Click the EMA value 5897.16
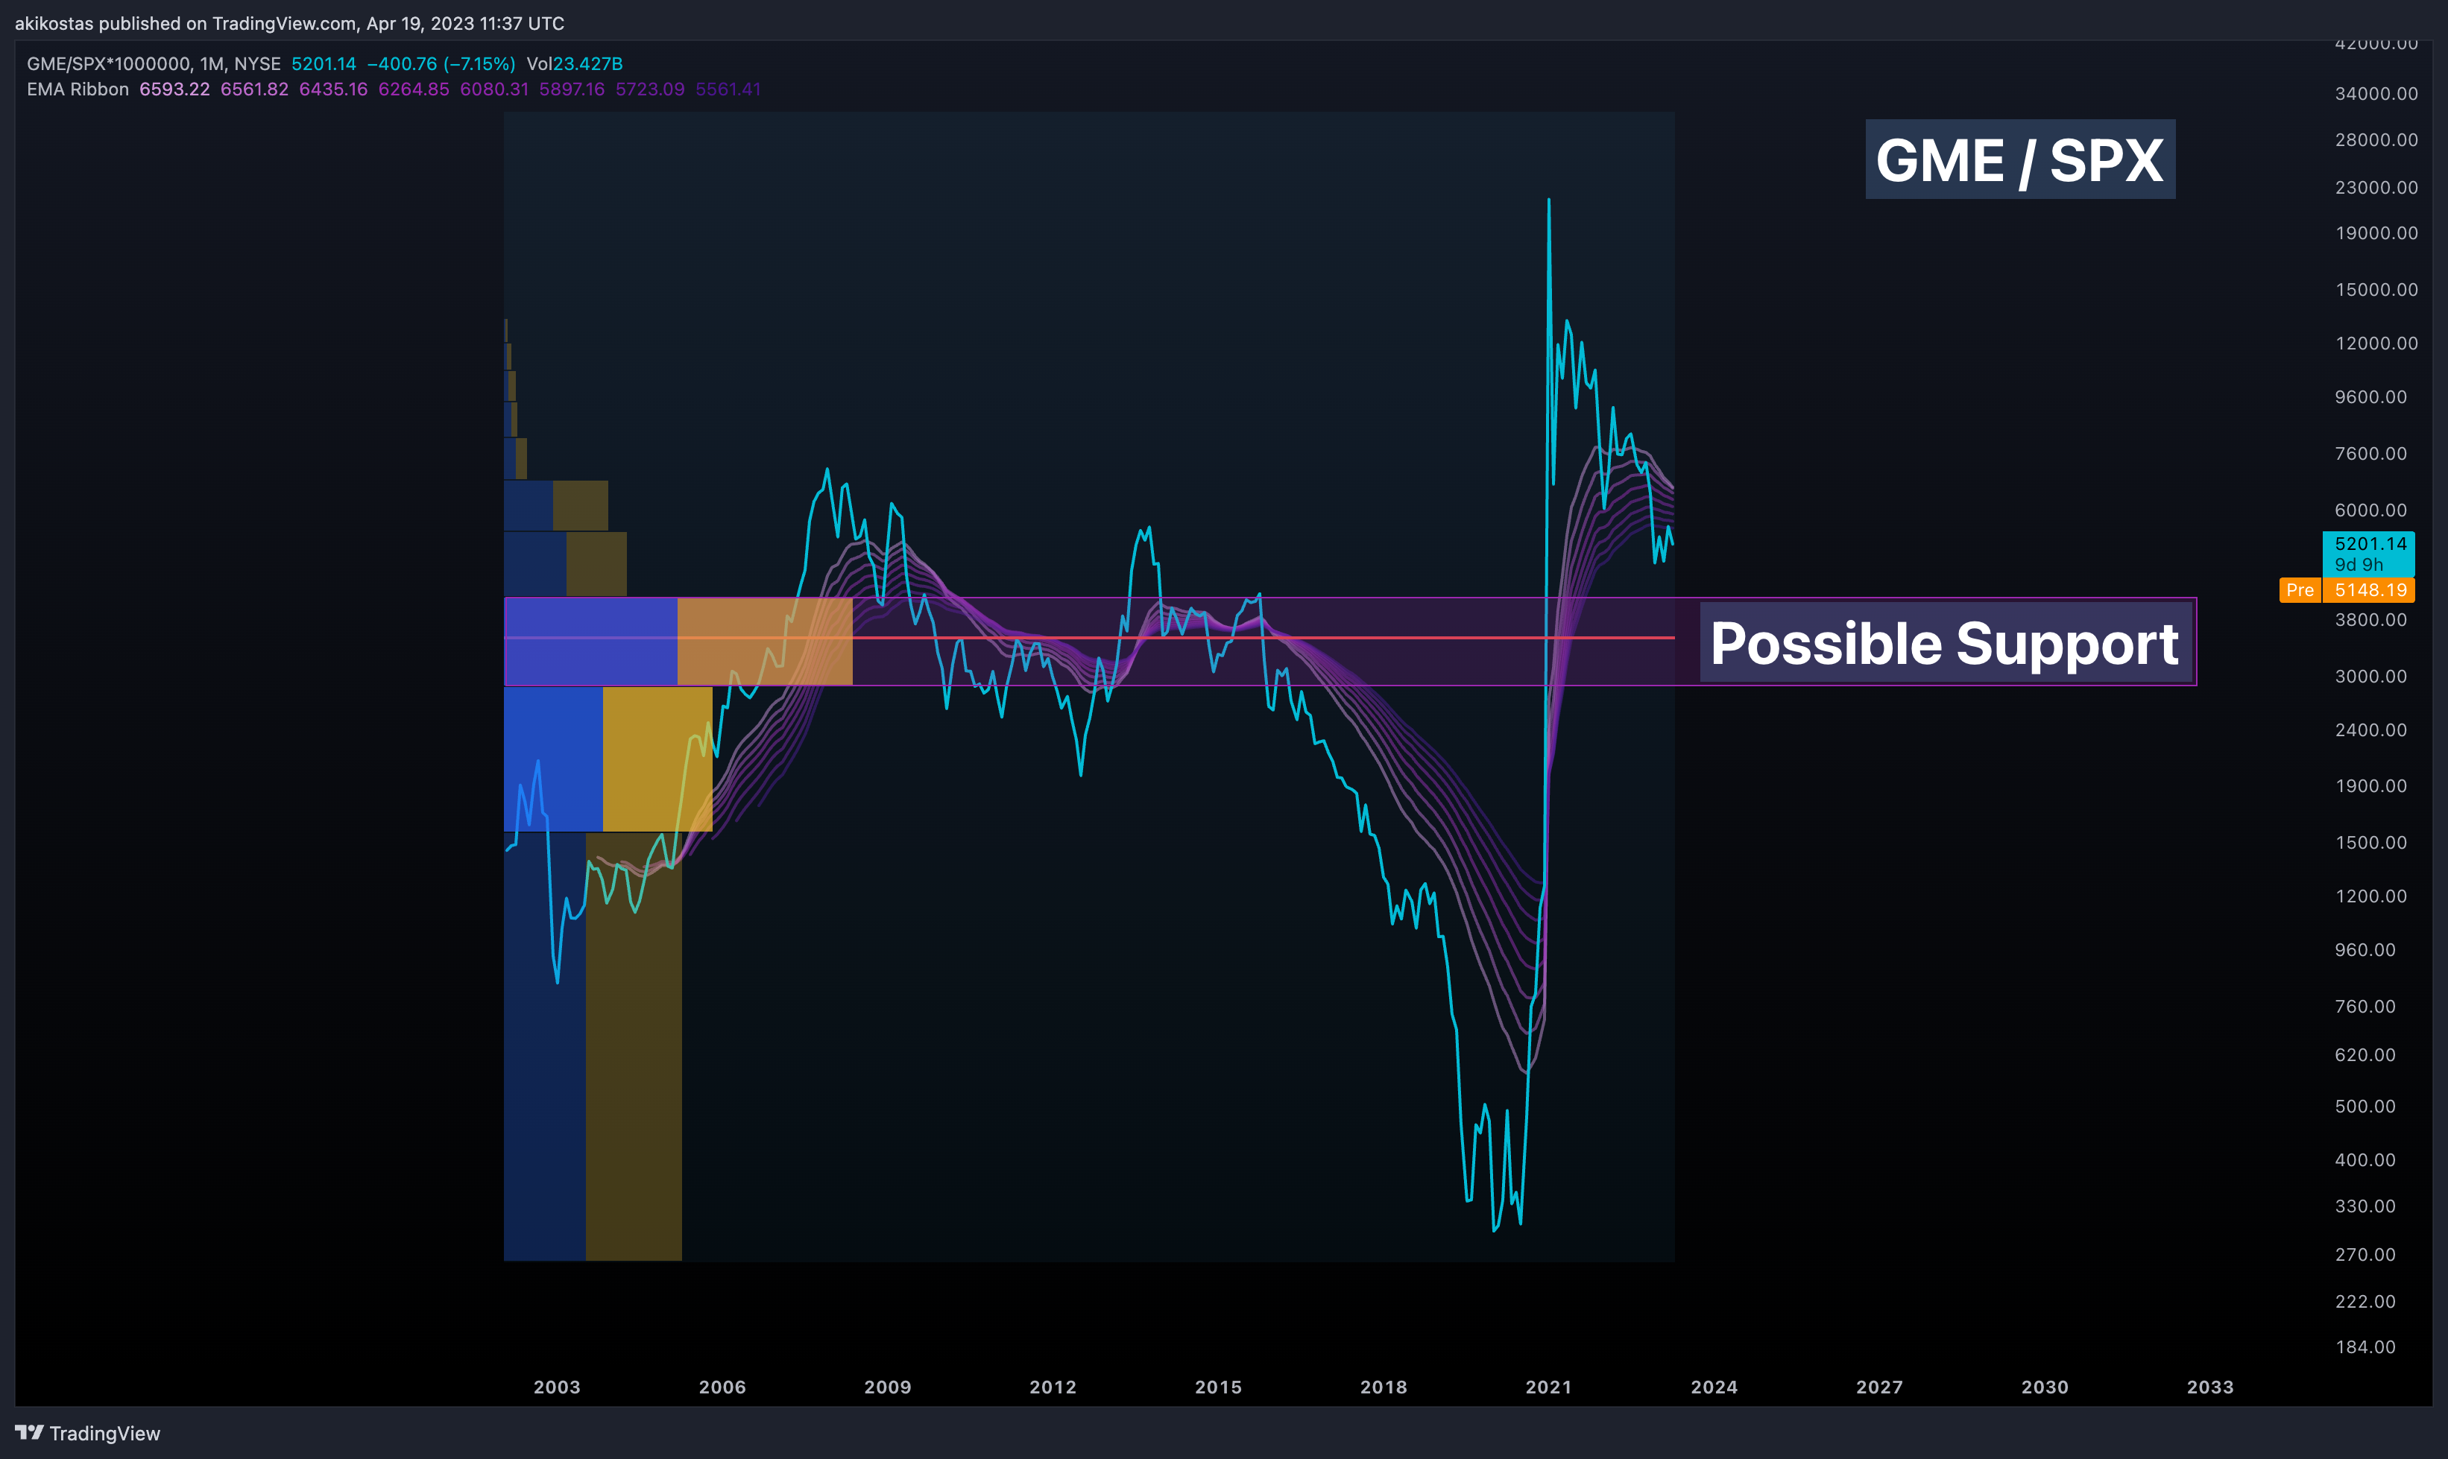Screen dimensions: 2448x1459 tap(572, 89)
